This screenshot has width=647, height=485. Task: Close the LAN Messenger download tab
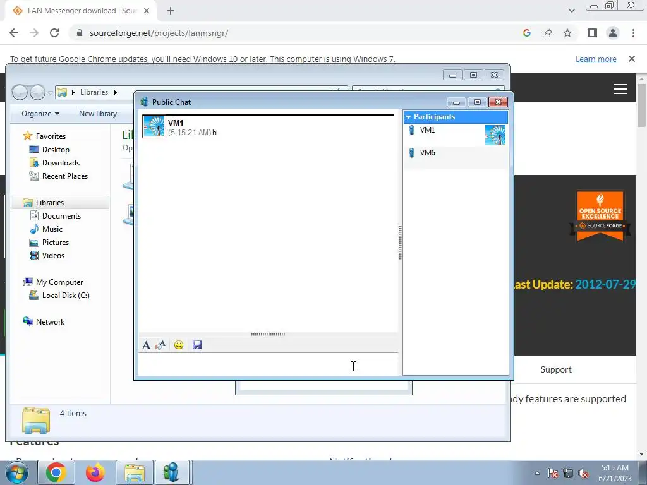click(147, 11)
